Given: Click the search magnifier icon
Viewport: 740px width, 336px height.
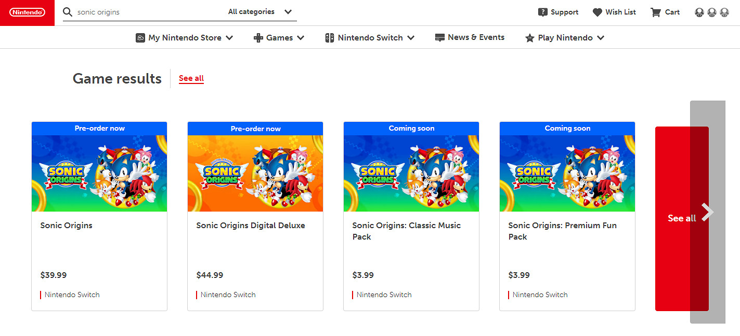Looking at the screenshot, I should (68, 12).
